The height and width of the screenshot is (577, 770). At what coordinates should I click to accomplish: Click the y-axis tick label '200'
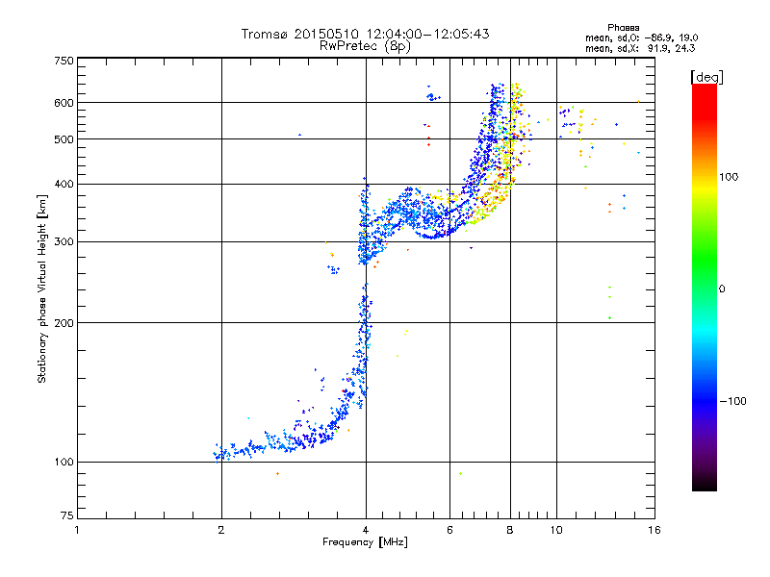coord(64,323)
